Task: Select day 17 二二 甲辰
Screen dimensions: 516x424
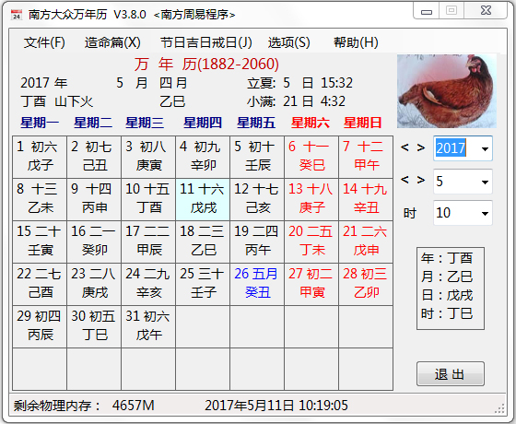Action: point(148,241)
